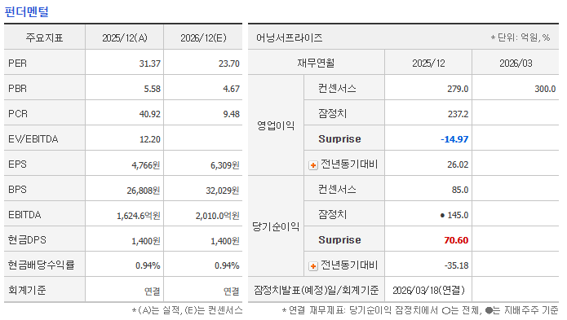Viewport: 567px width, 320px height.
Task: Click PER value 31.37
Action: click(x=150, y=64)
